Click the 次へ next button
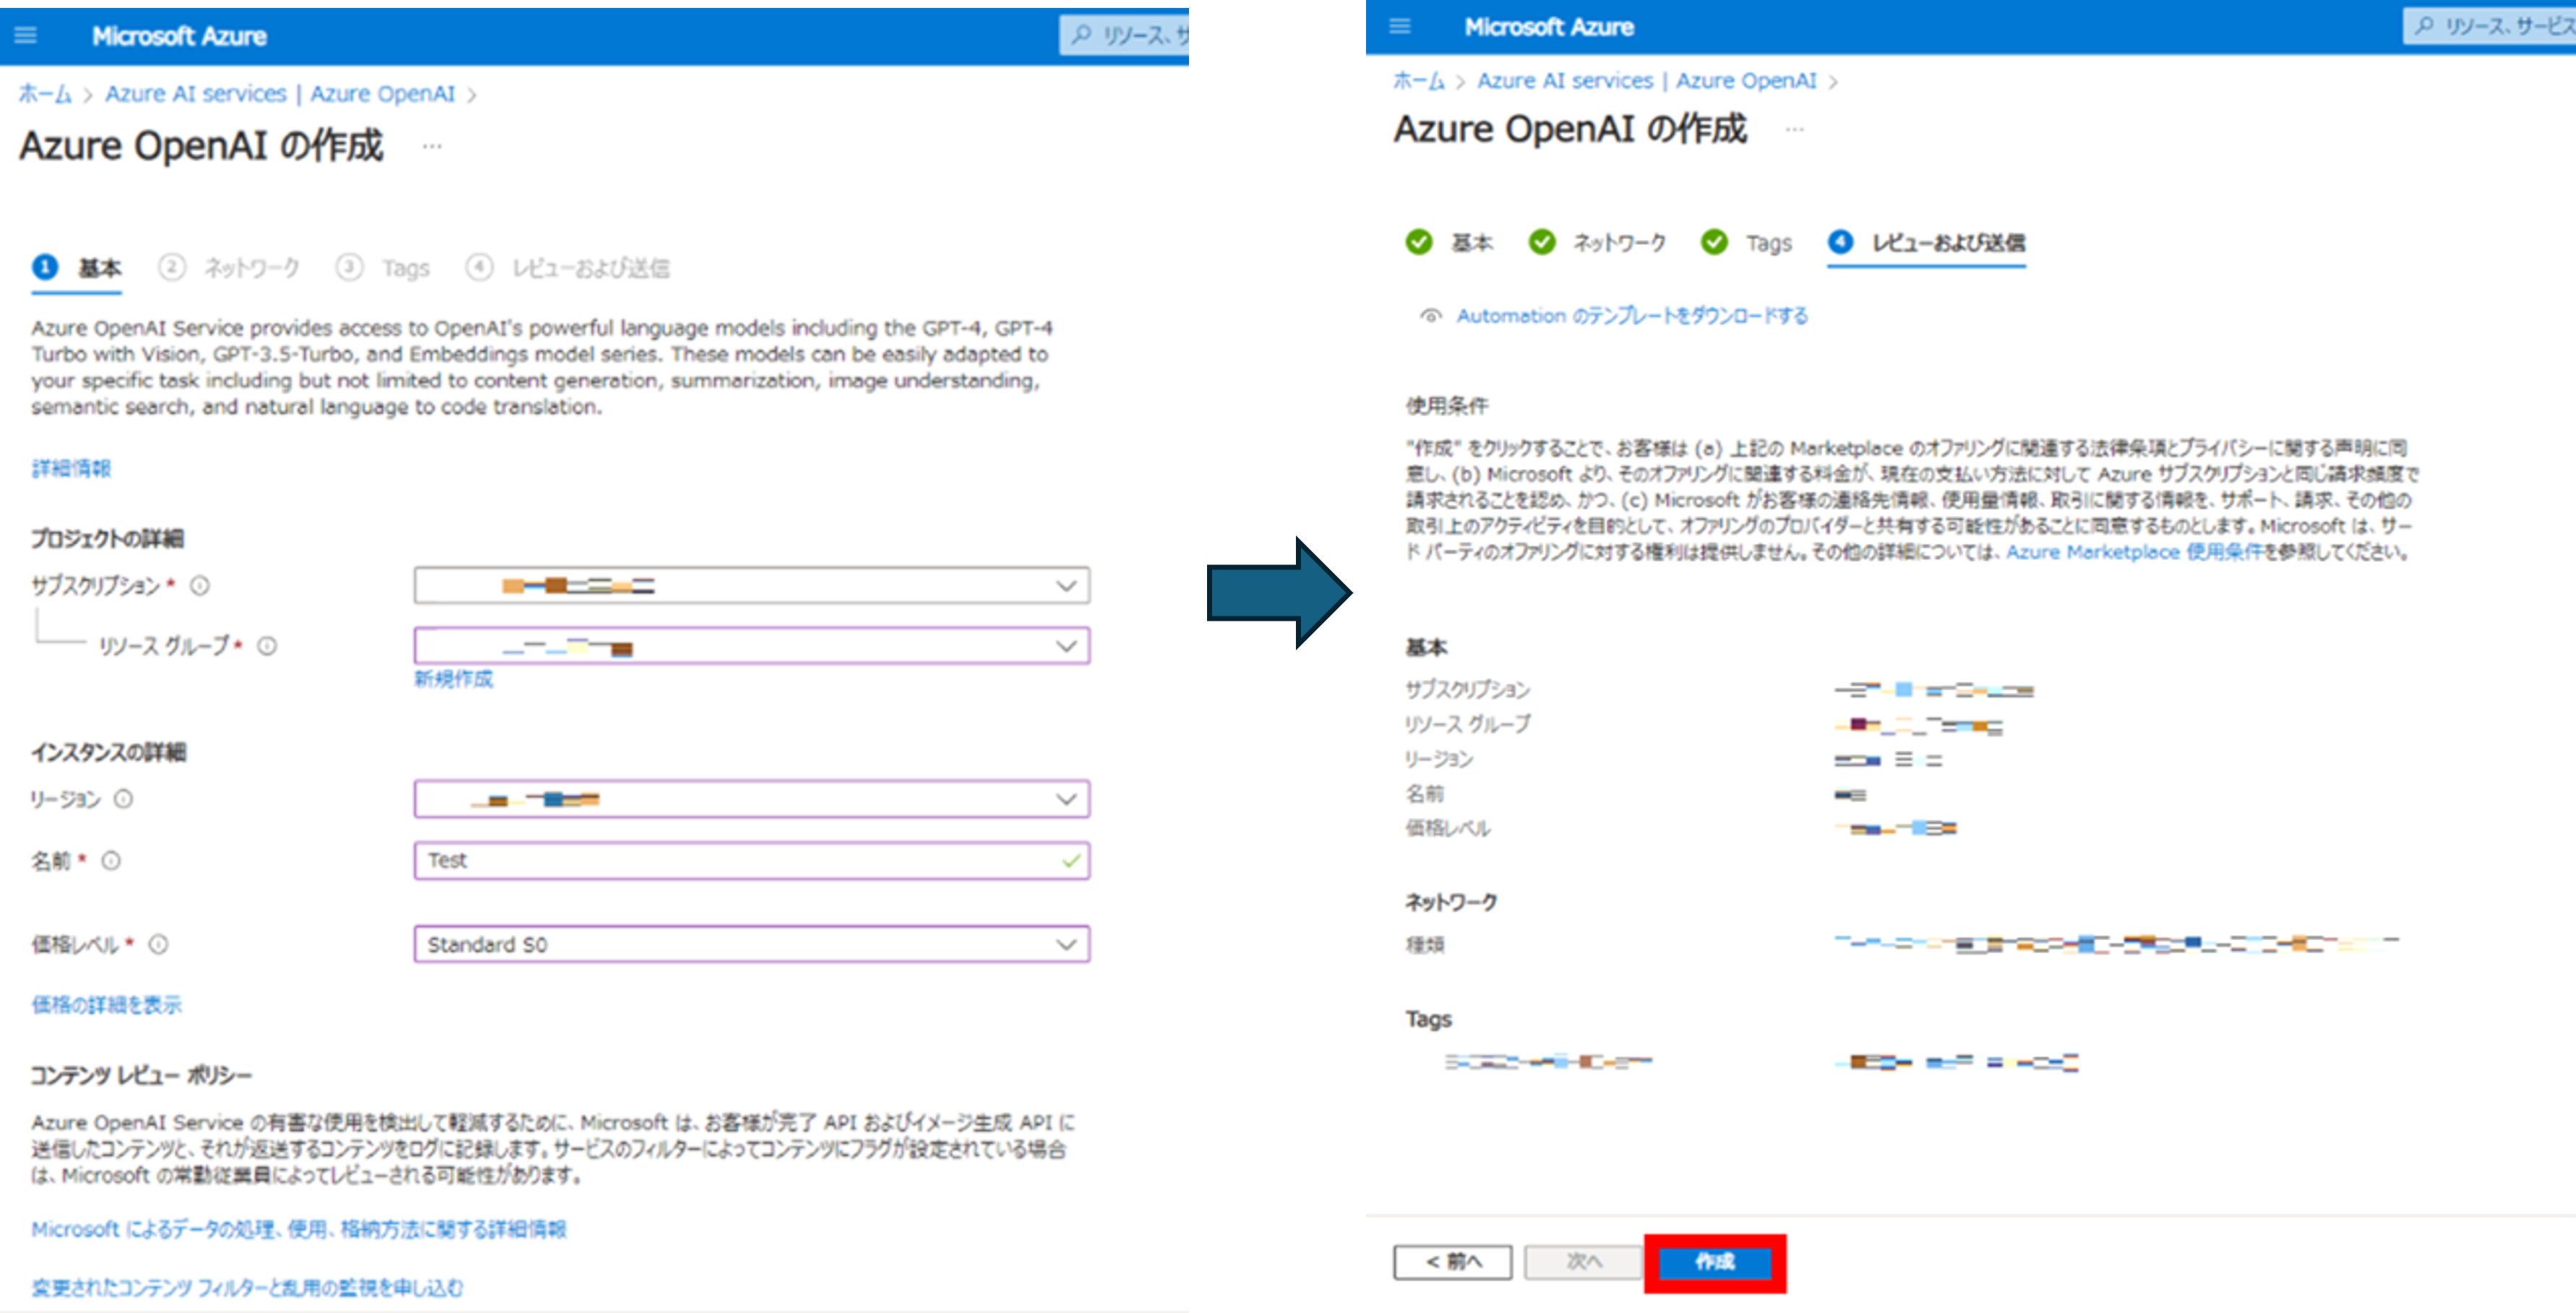The width and height of the screenshot is (2576, 1313). point(1584,1263)
